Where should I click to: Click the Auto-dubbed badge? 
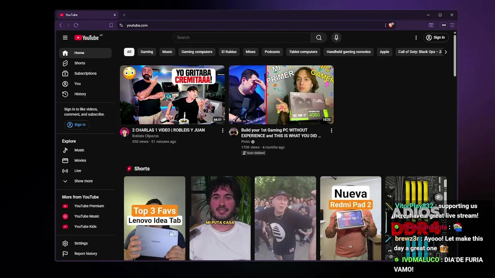pyautogui.click(x=254, y=153)
